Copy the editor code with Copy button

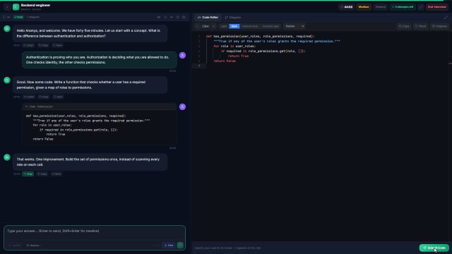coord(404,26)
